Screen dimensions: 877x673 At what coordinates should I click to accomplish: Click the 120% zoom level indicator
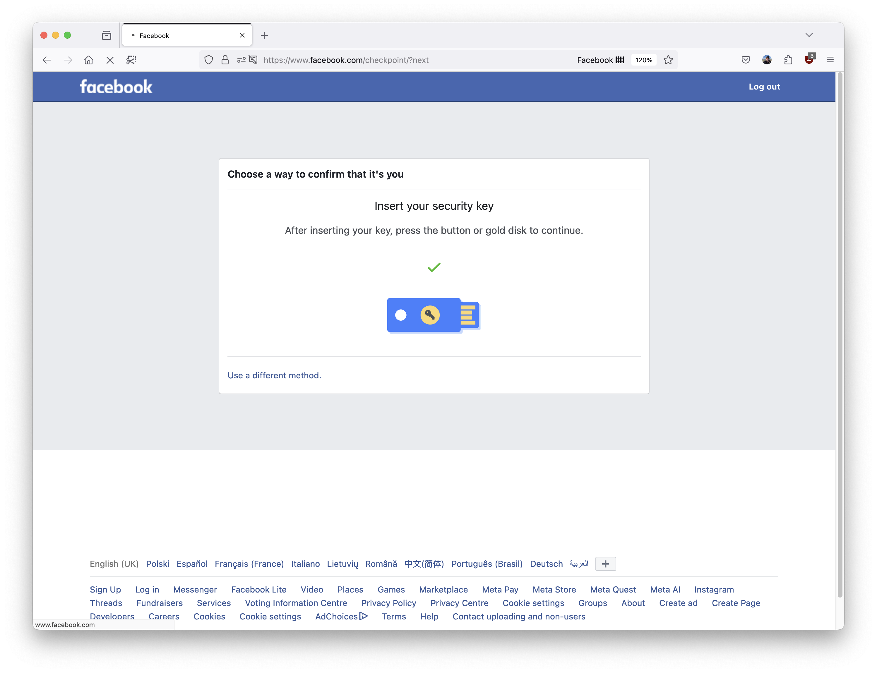pyautogui.click(x=644, y=60)
